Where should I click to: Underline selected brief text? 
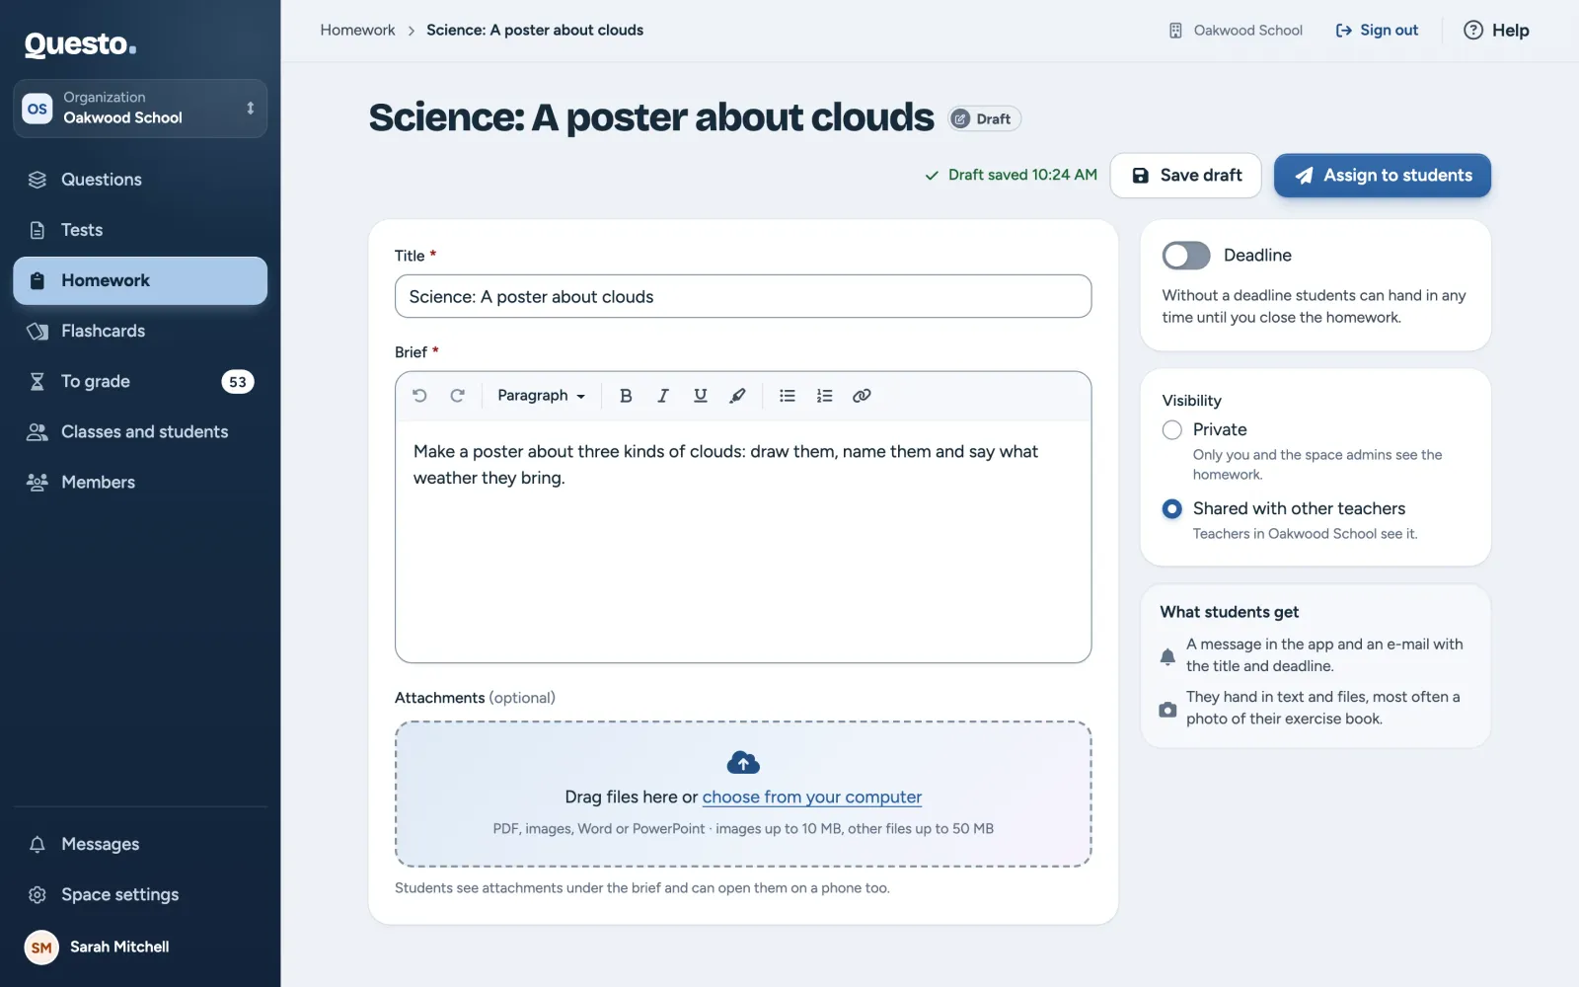point(701,396)
